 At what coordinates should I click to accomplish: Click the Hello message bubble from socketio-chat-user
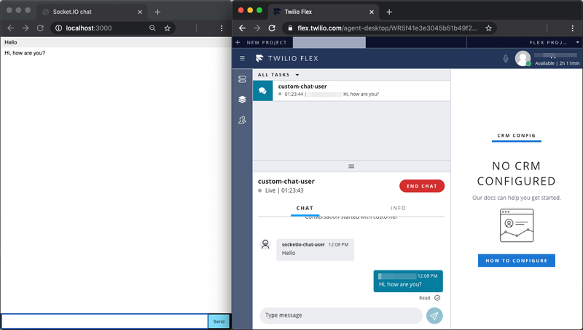click(316, 249)
